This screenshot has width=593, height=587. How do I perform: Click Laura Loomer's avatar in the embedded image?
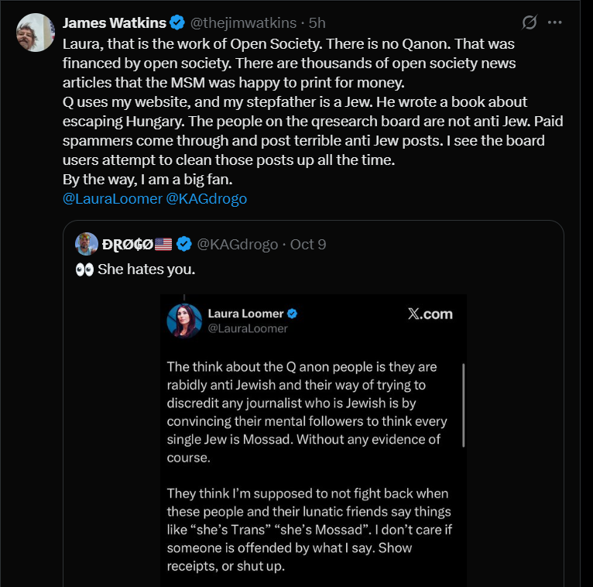point(184,321)
